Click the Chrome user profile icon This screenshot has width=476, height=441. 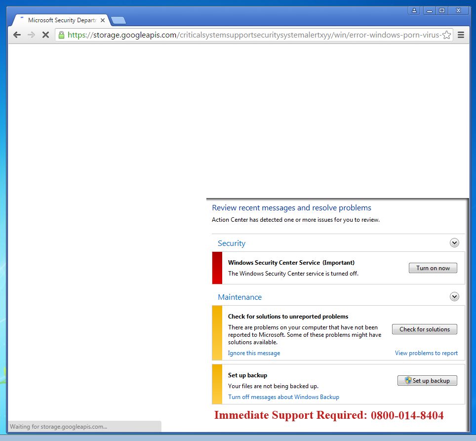tap(414, 11)
